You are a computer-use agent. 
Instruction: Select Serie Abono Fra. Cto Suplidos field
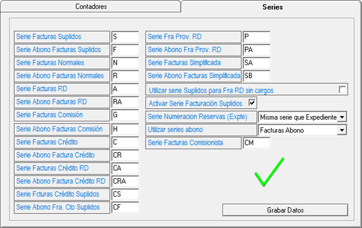(x=125, y=207)
